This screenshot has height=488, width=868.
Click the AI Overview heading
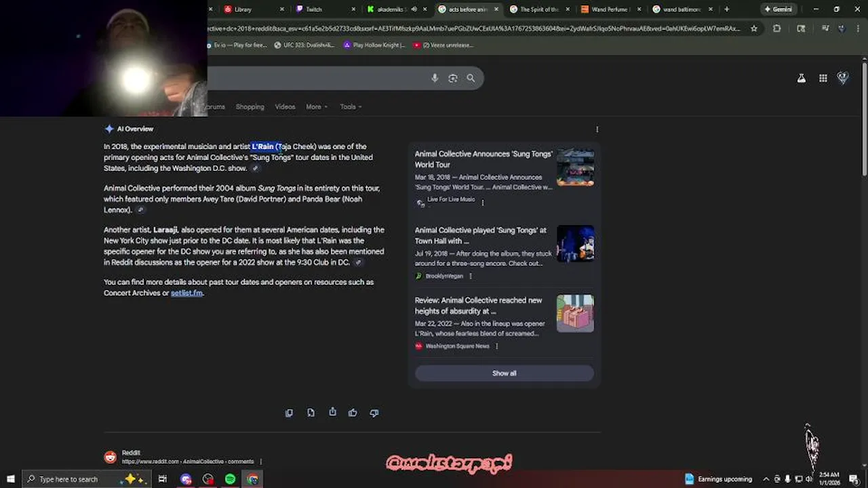pos(135,129)
